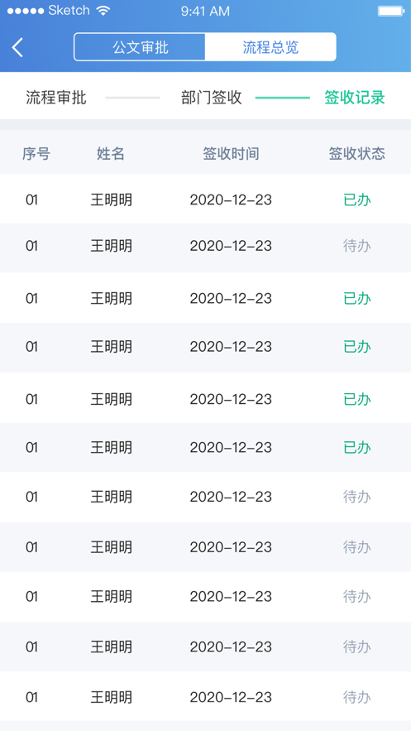Click the 姓名 column header
This screenshot has height=731, width=411.
pyautogui.click(x=111, y=153)
